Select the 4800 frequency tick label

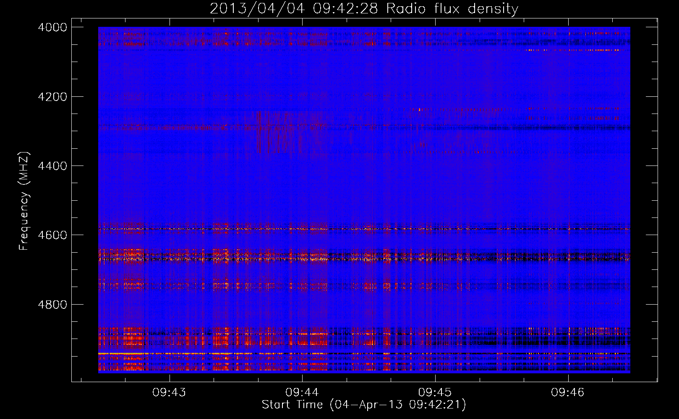52,305
